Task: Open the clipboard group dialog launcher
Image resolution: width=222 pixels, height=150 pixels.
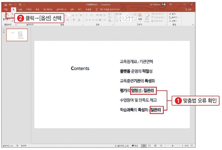Action: tap(16, 25)
